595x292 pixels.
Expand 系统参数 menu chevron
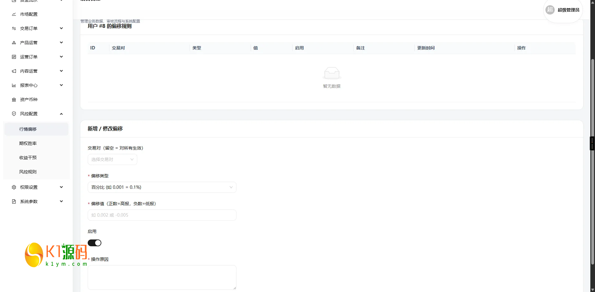pyautogui.click(x=61, y=201)
